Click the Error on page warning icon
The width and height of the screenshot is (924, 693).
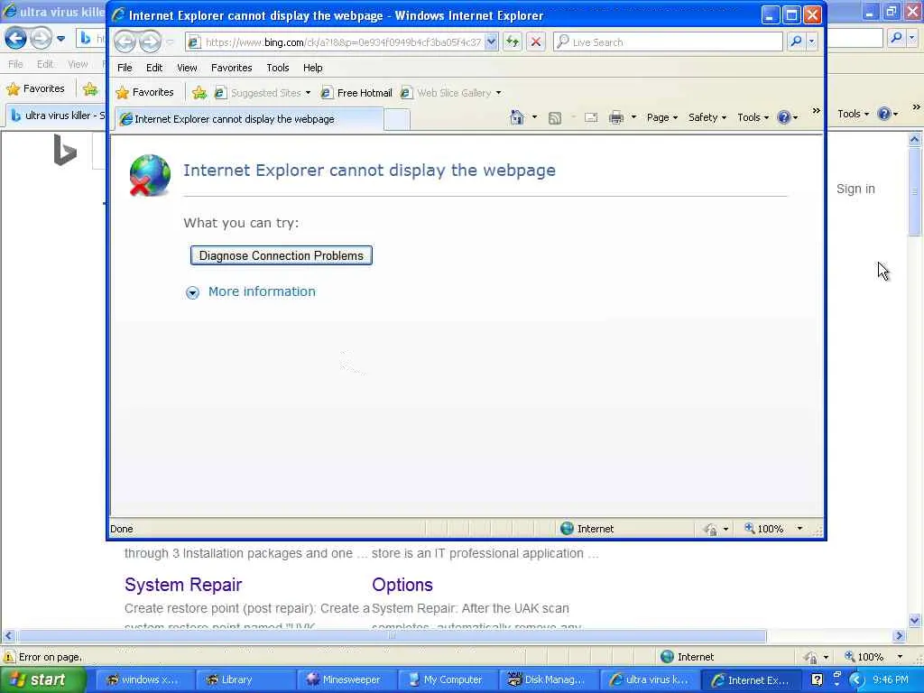pyautogui.click(x=9, y=657)
